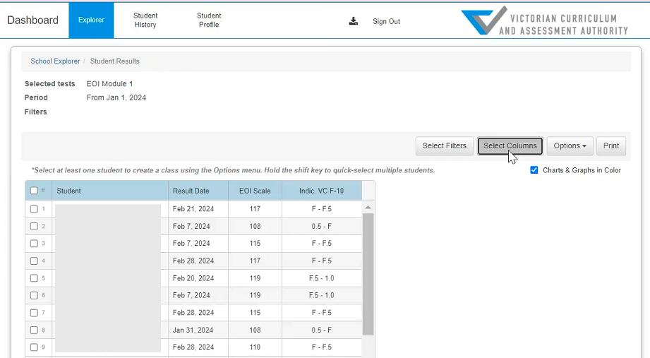Image resolution: width=650 pixels, height=358 pixels.
Task: Check the checkbox for row 1
Action: click(34, 209)
